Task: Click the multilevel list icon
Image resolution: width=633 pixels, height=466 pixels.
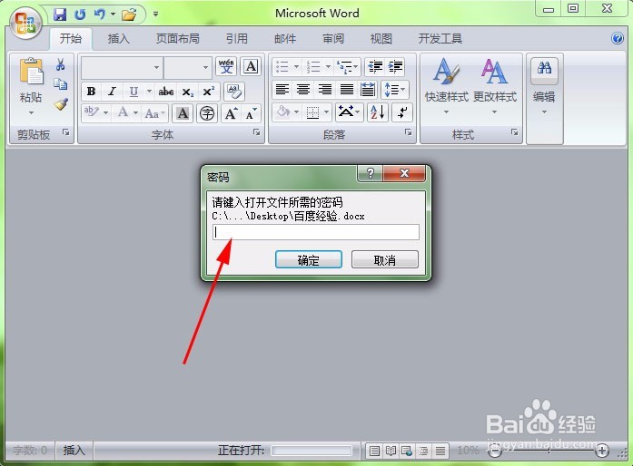Action: pos(344,67)
